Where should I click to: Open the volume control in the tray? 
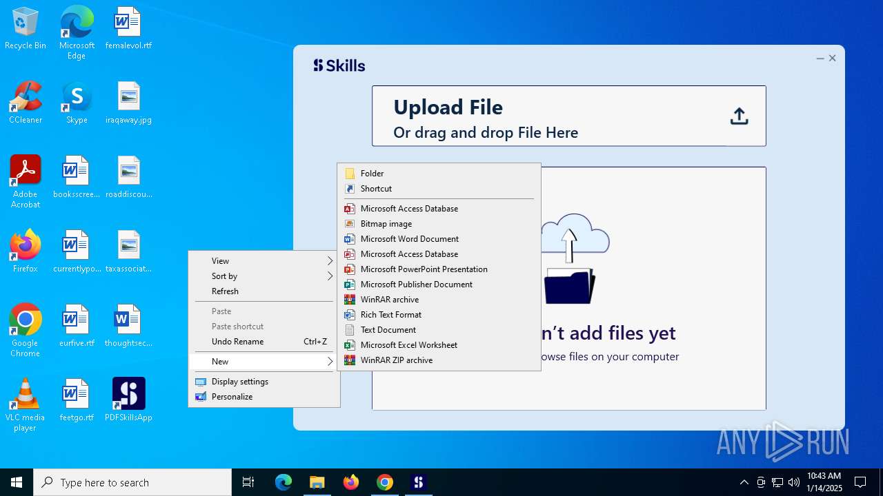coord(794,482)
